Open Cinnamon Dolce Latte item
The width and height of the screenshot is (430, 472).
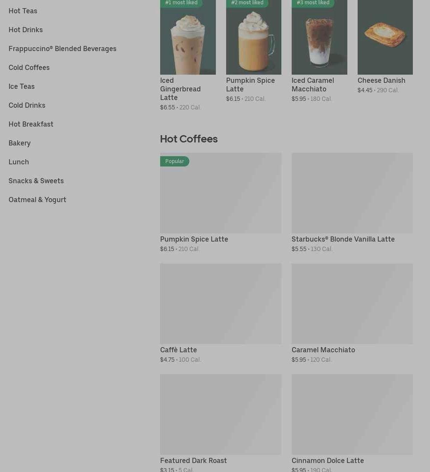(352, 423)
